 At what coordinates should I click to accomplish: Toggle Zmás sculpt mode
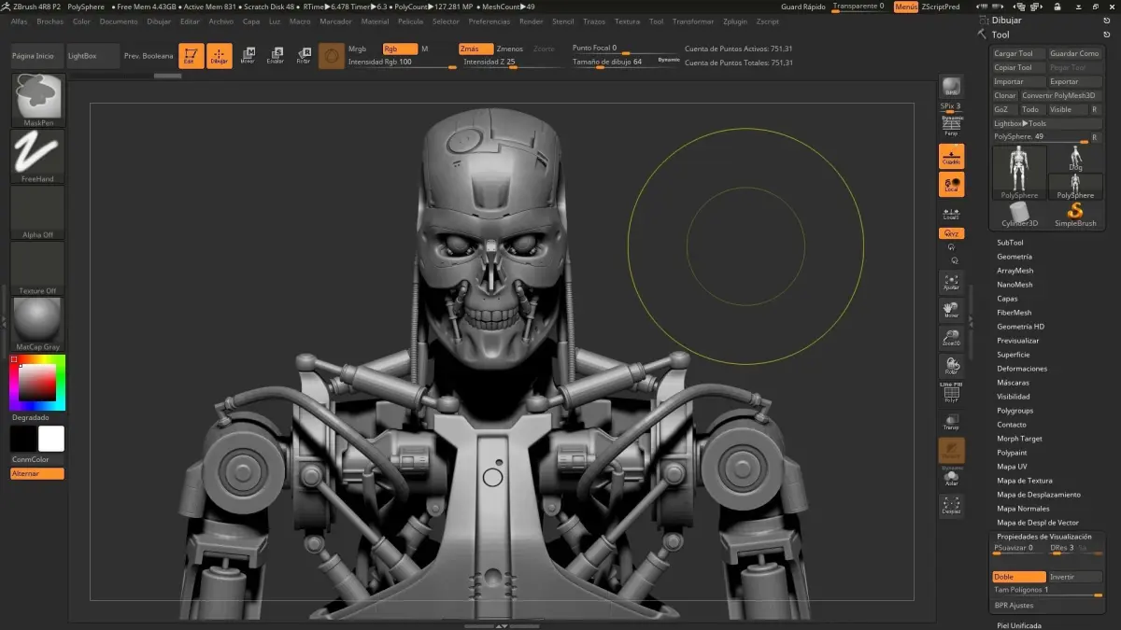(475, 49)
